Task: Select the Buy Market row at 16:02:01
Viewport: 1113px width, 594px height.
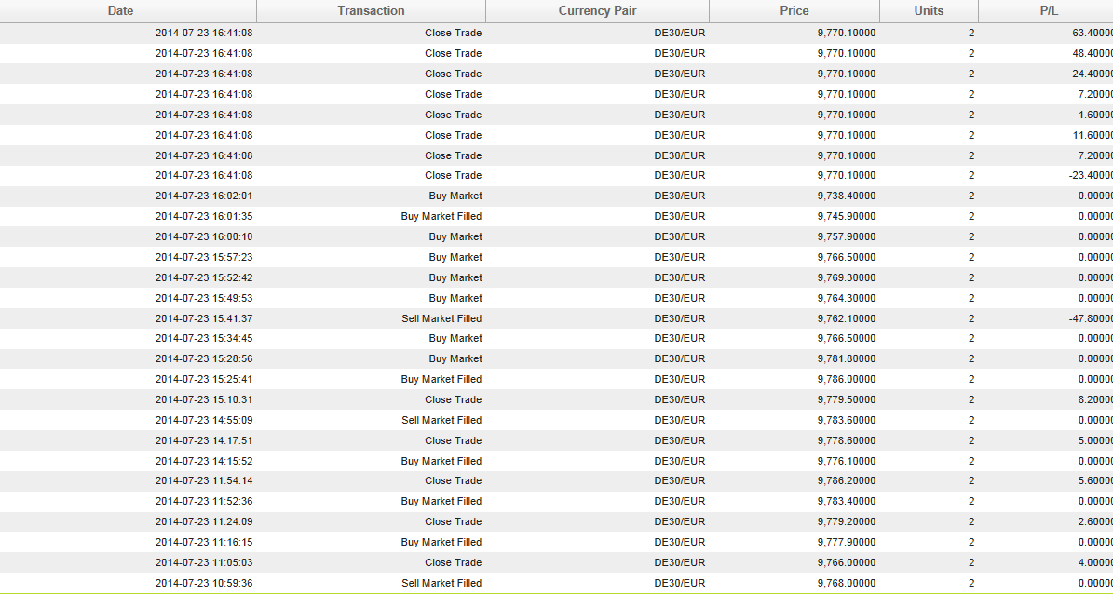Action: [x=557, y=196]
